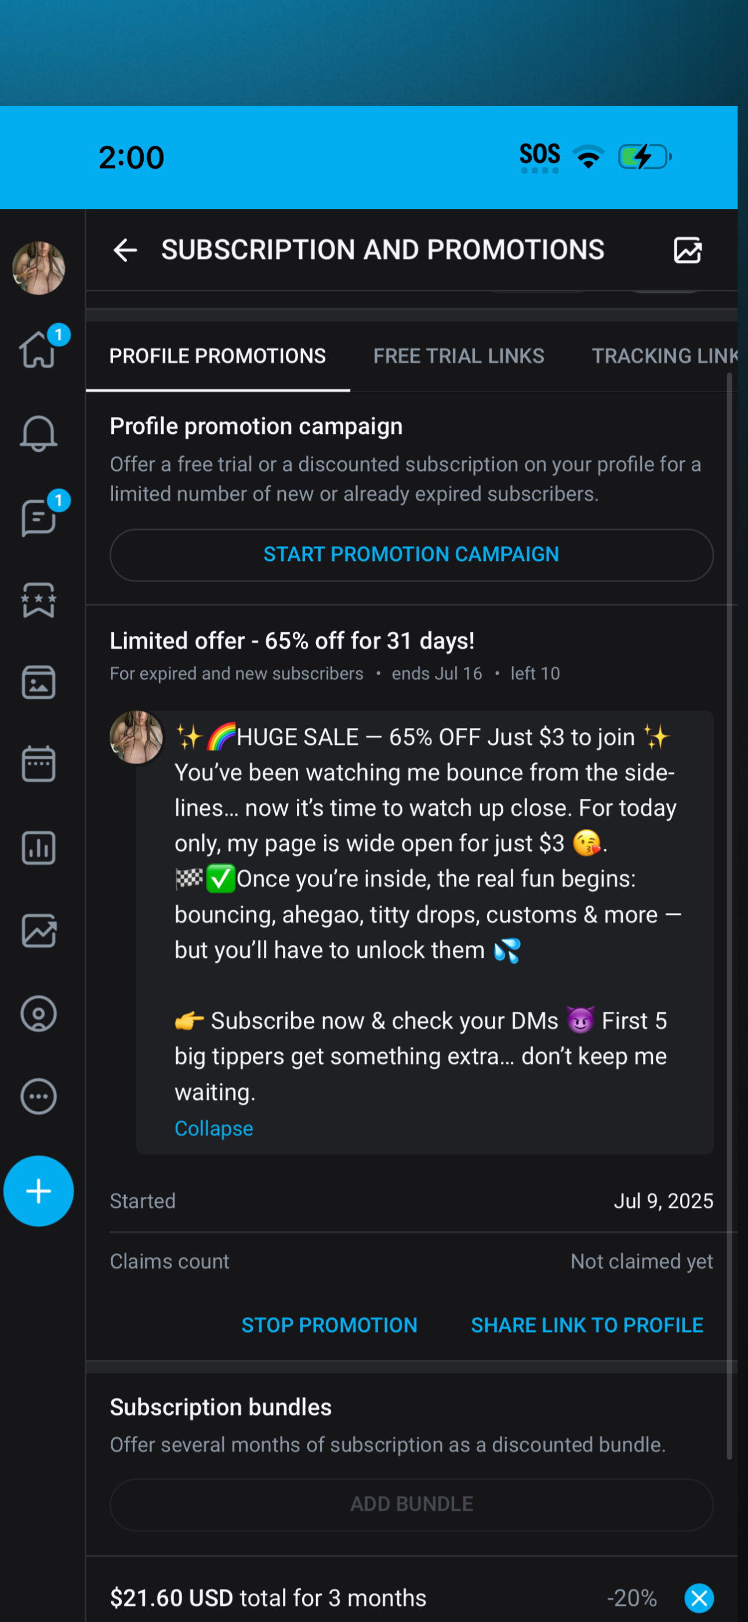This screenshot has height=1622, width=748.
Task: Click Stop Promotion link
Action: pos(329,1325)
